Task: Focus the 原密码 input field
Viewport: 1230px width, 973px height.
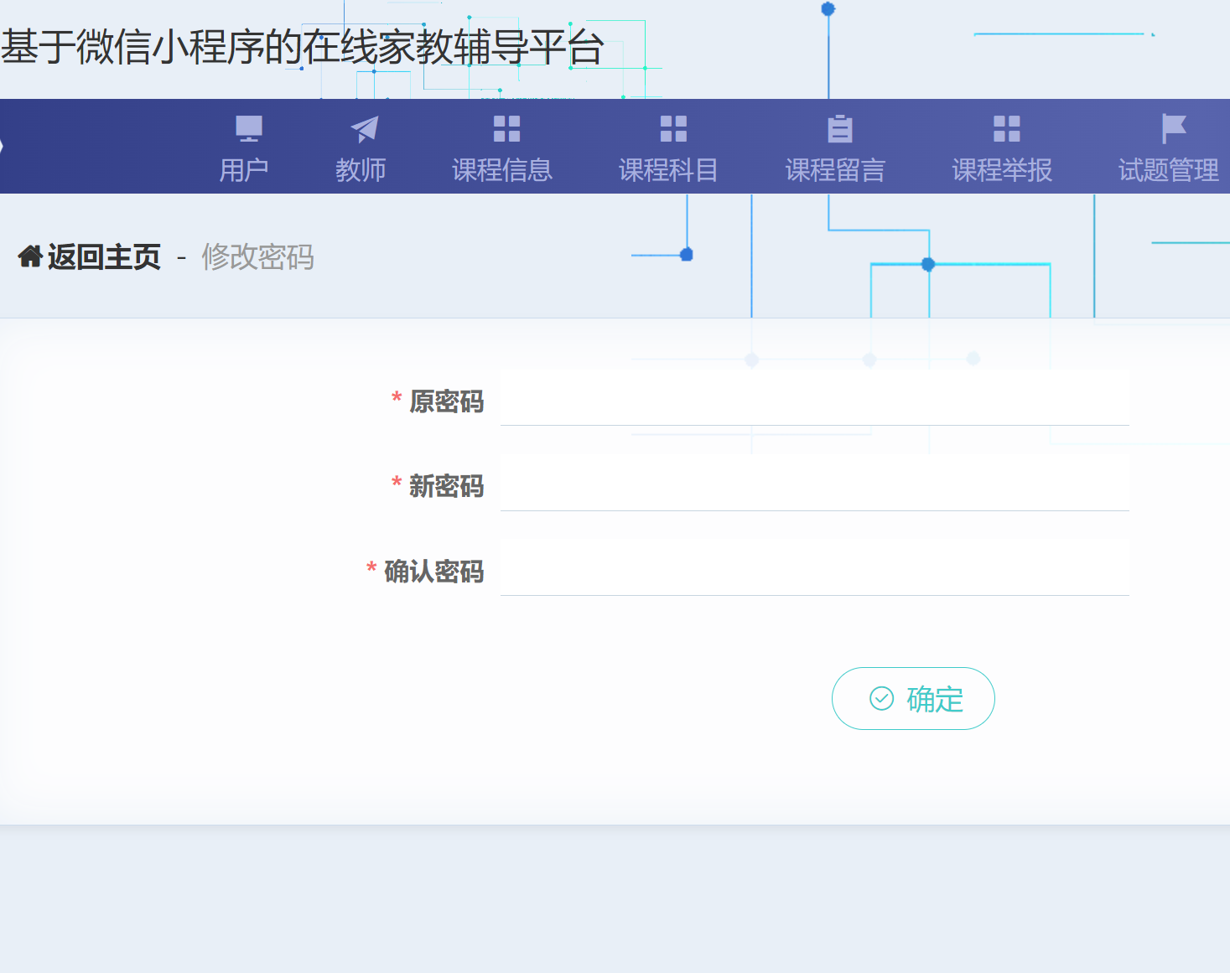Action: (x=815, y=397)
